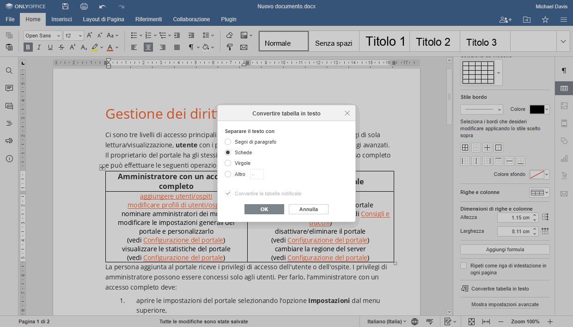This screenshot has height=327, width=573.
Task: Click Fit to page icon in status bar
Action: click(471, 321)
